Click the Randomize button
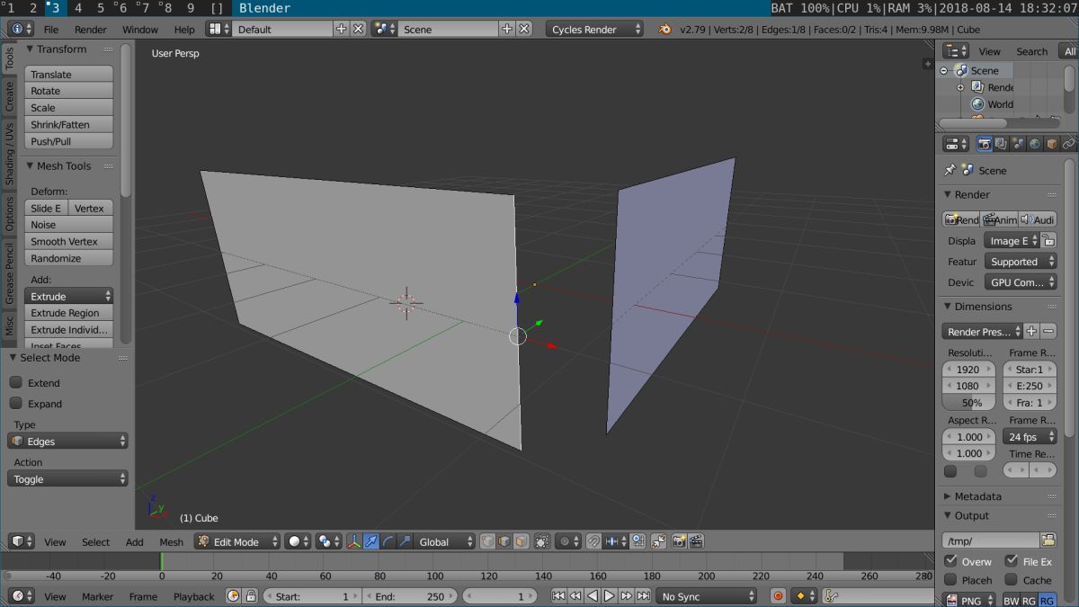The height and width of the screenshot is (607, 1079). coord(69,258)
